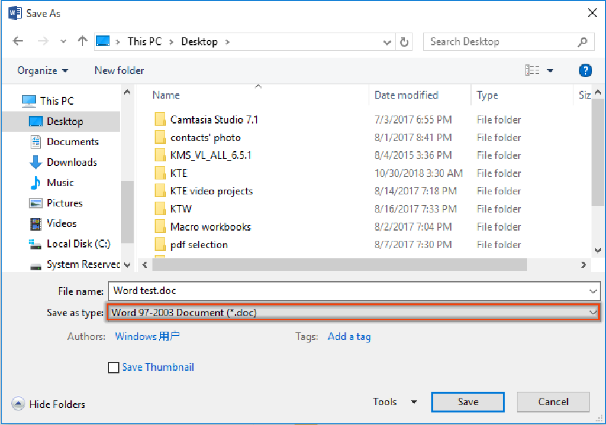Click the Back navigation arrow
Viewport: 606px width, 425px height.
point(18,41)
